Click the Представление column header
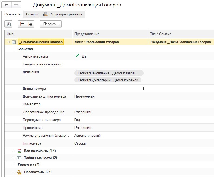214x177 pixels. pyautogui.click(x=110, y=34)
